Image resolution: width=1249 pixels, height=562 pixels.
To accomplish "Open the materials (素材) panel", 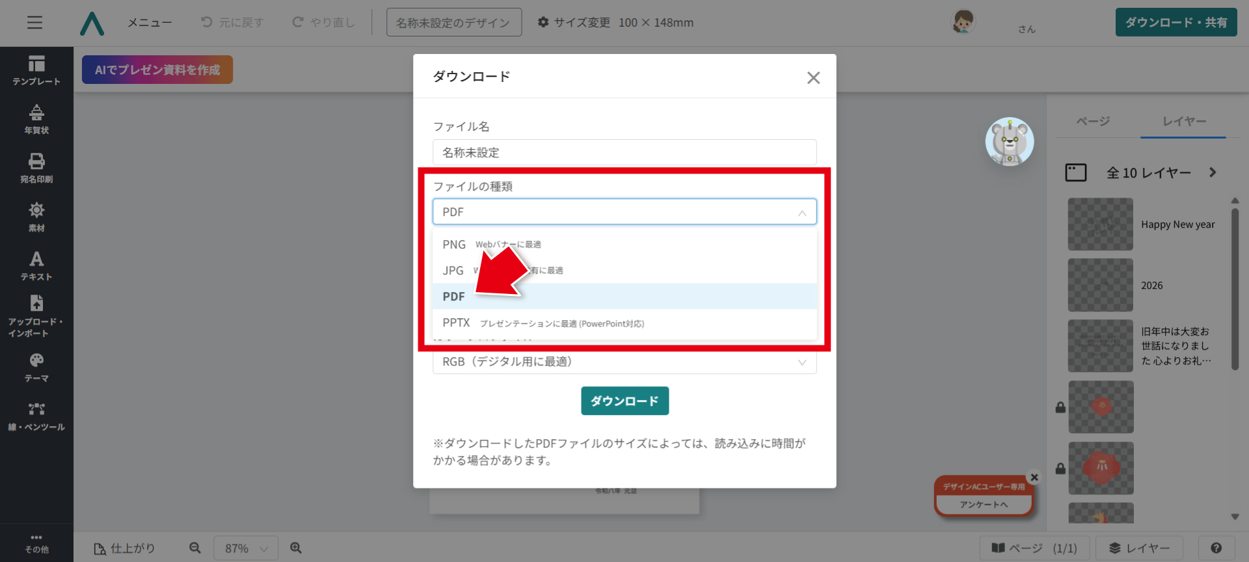I will tap(36, 217).
